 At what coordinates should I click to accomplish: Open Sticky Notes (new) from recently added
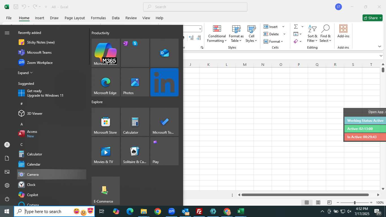click(x=52, y=42)
